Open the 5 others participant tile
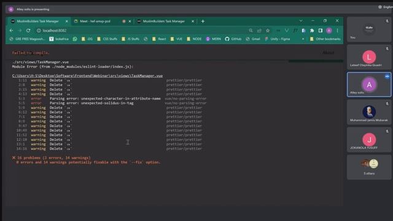This screenshot has width=393, height=221. [369, 167]
